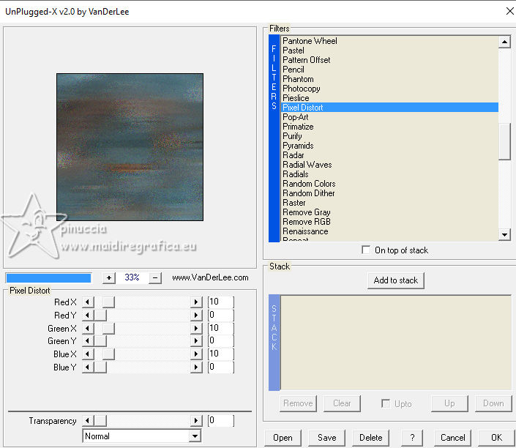Screen dimensions: 516x448
Task: Click the Green Y left arrow
Action: pyautogui.click(x=88, y=340)
